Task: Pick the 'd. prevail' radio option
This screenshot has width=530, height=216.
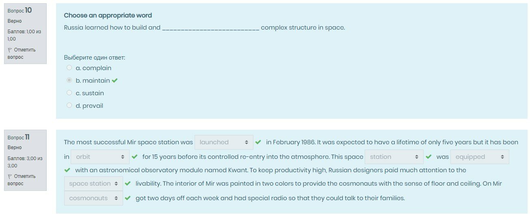Action: tap(69, 106)
